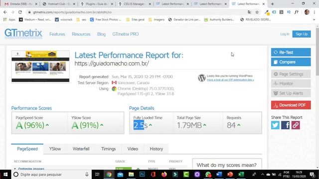Share report on Facebook icon
The height and width of the screenshot is (179, 319).
285,125
